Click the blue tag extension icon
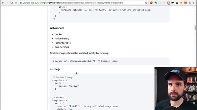The image size is (197, 110). 190,3
